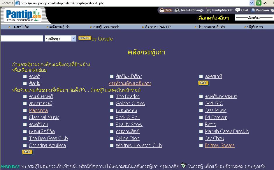Image resolution: width=274 pixels, height=170 pixels.
Task: Click the green Go arrow button
Action: point(259,3)
